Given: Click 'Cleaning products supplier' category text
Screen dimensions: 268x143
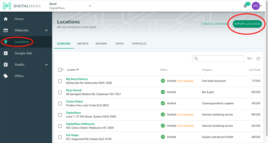Looking at the screenshot, I should [218, 103].
